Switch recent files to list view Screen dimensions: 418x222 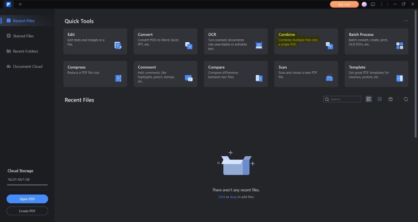click(369, 99)
